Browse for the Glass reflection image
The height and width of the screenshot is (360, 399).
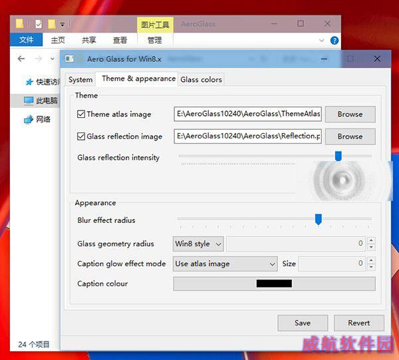(350, 136)
